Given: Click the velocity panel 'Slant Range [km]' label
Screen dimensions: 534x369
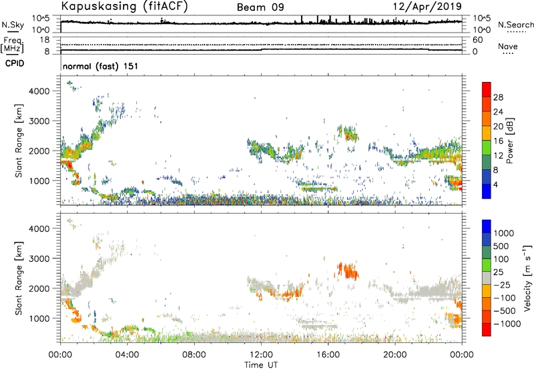Looking at the screenshot, I should [19, 278].
